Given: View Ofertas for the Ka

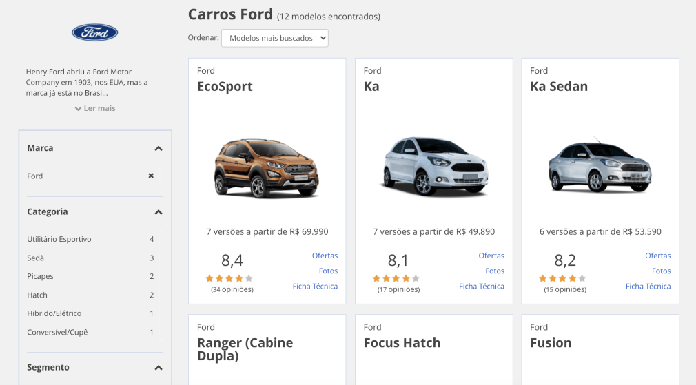Looking at the screenshot, I should 491,256.
